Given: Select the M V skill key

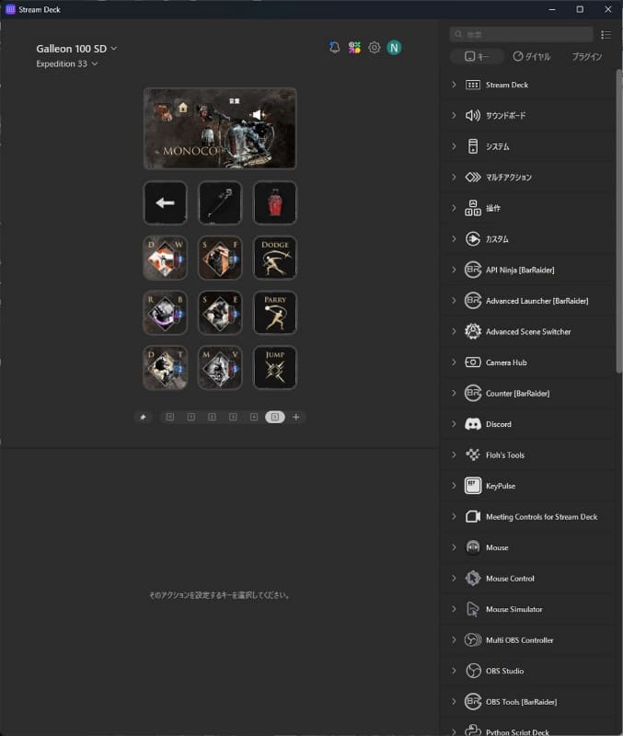Looking at the screenshot, I should (x=220, y=367).
